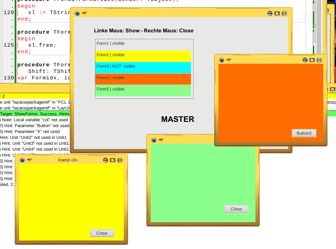Select green 'Form5 | visible' list row
The height and width of the screenshot is (249, 336).
[x=143, y=91]
